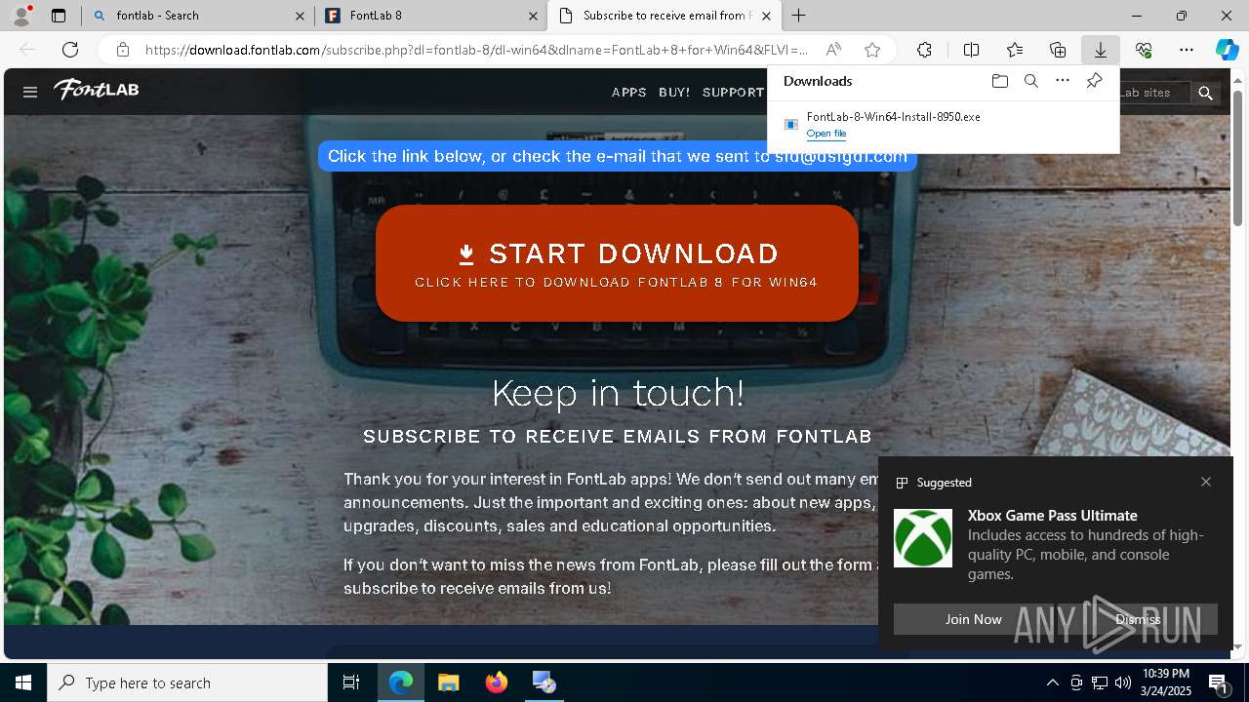Open the Collections icon
Screen dimensions: 1249x702
(1058, 50)
